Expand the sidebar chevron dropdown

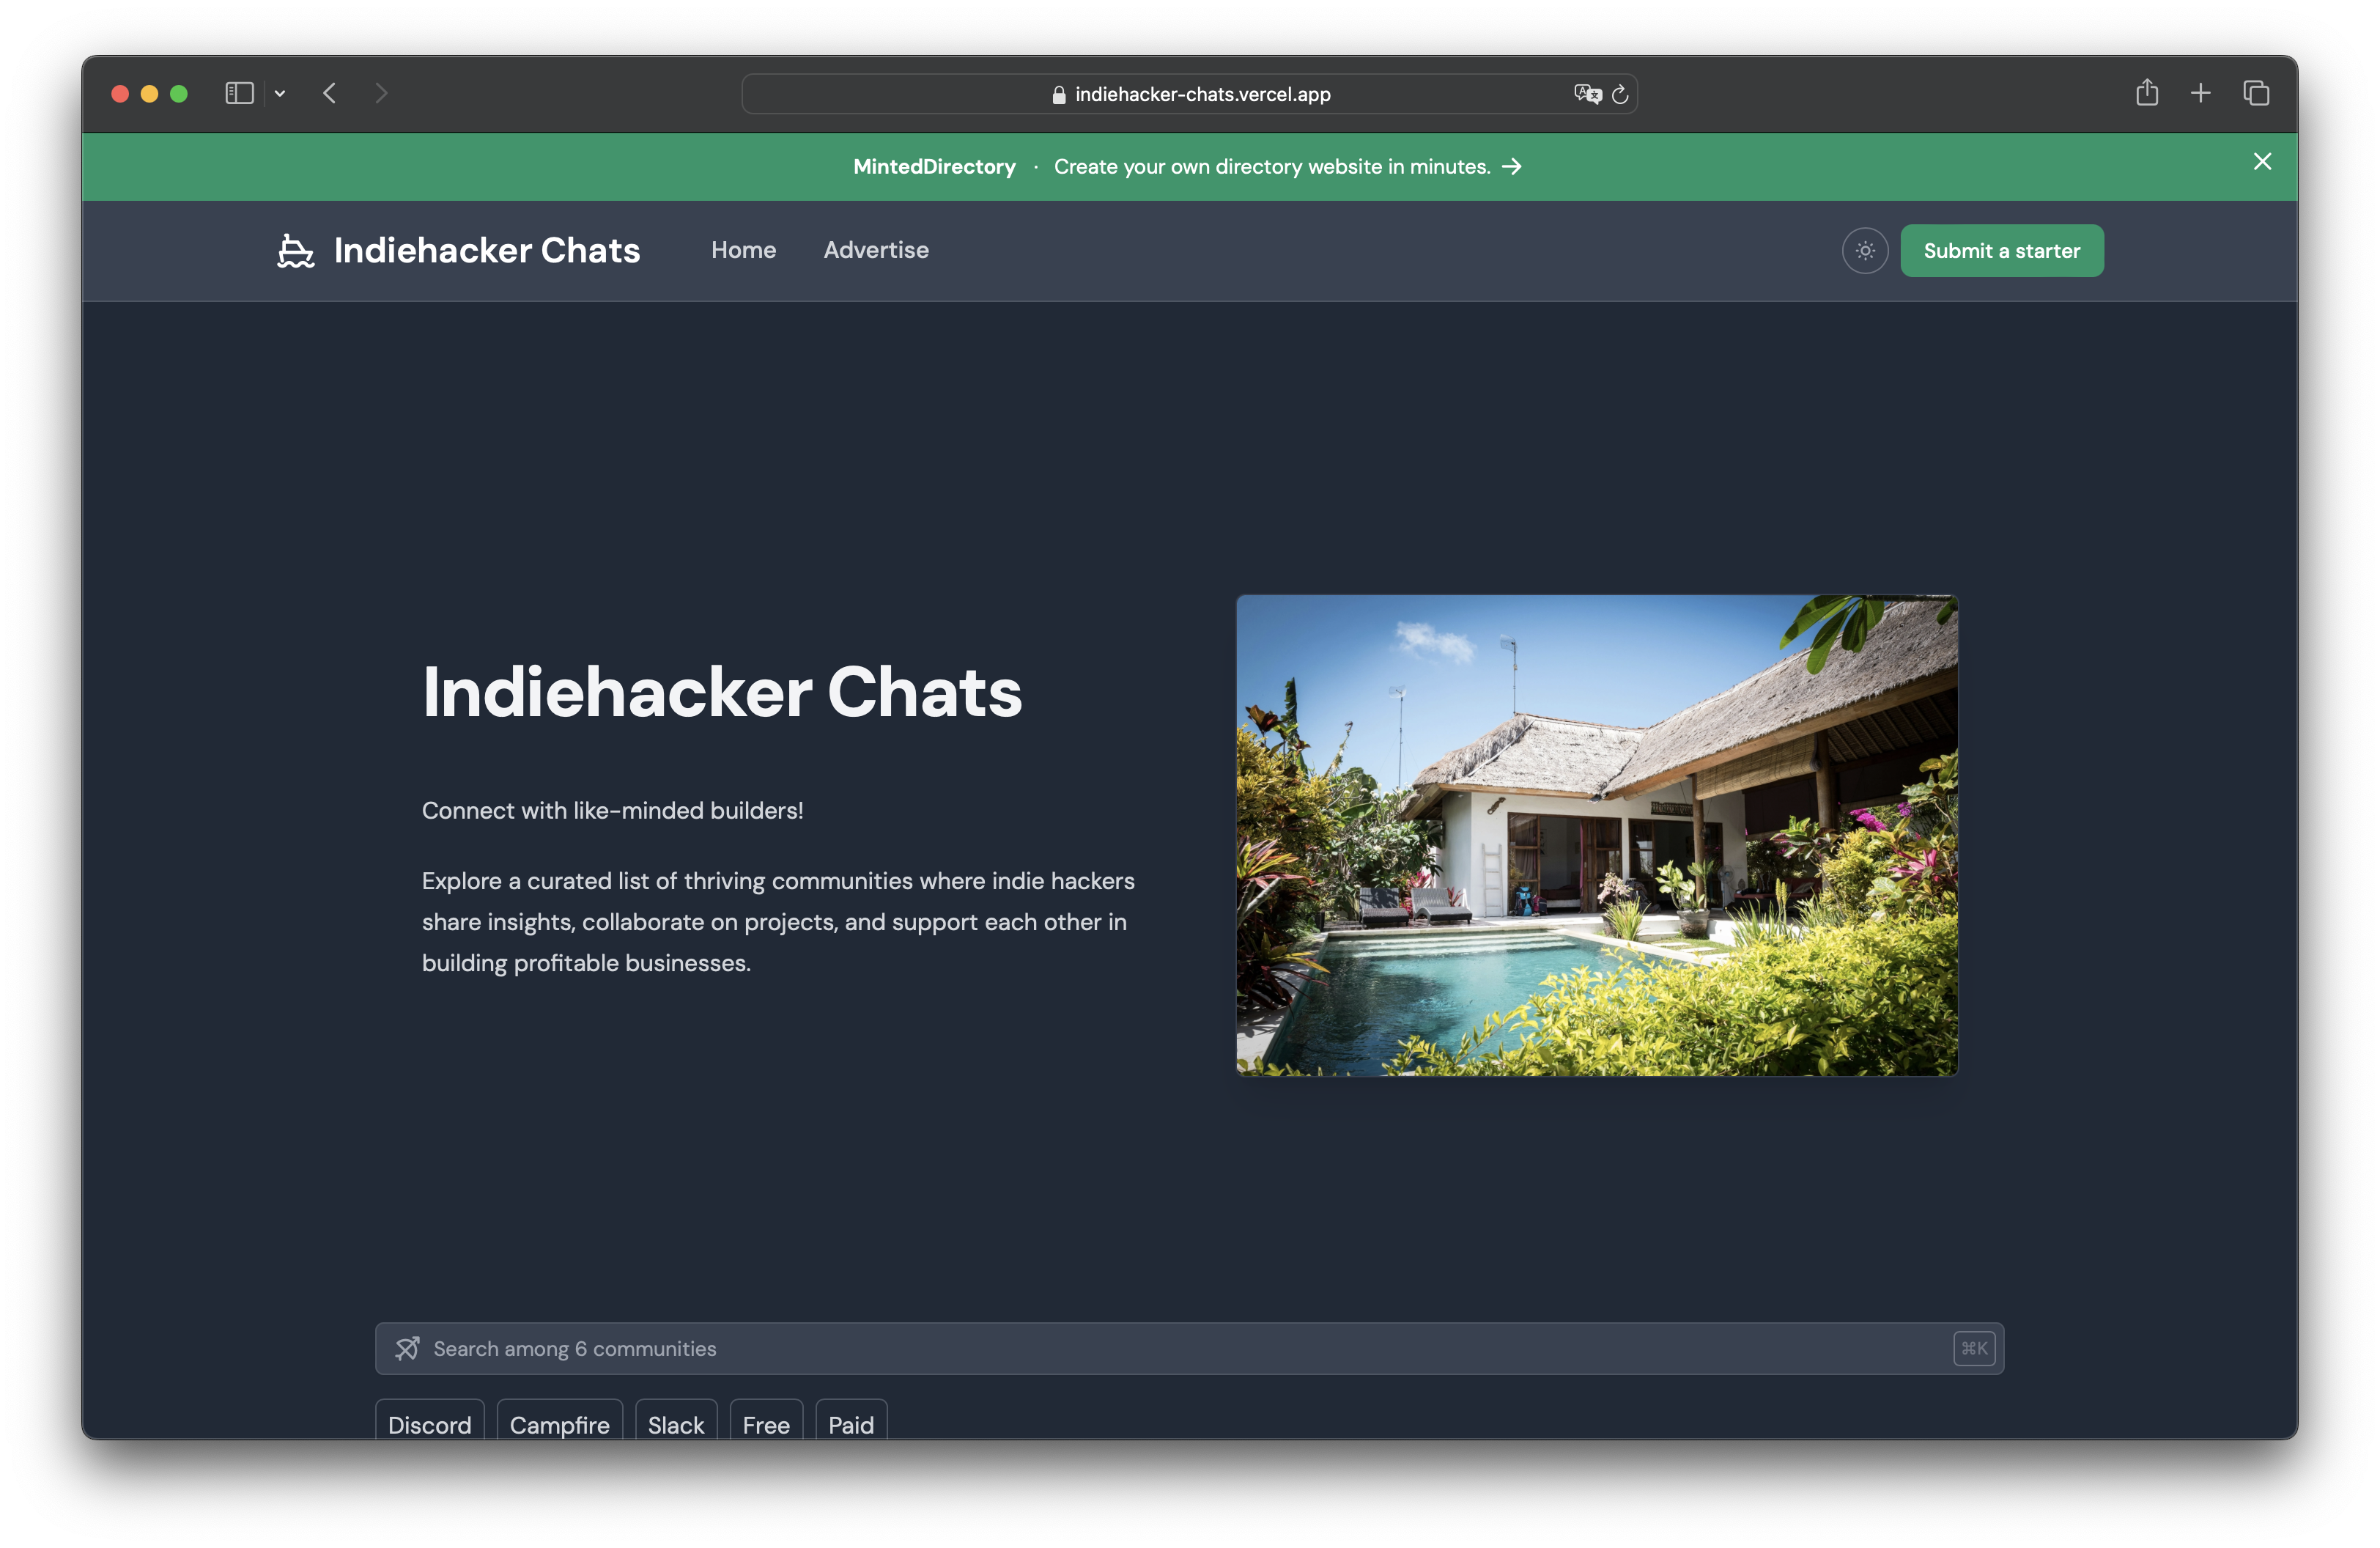click(x=280, y=93)
